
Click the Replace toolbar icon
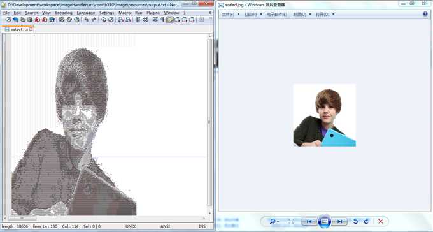click(x=111, y=20)
